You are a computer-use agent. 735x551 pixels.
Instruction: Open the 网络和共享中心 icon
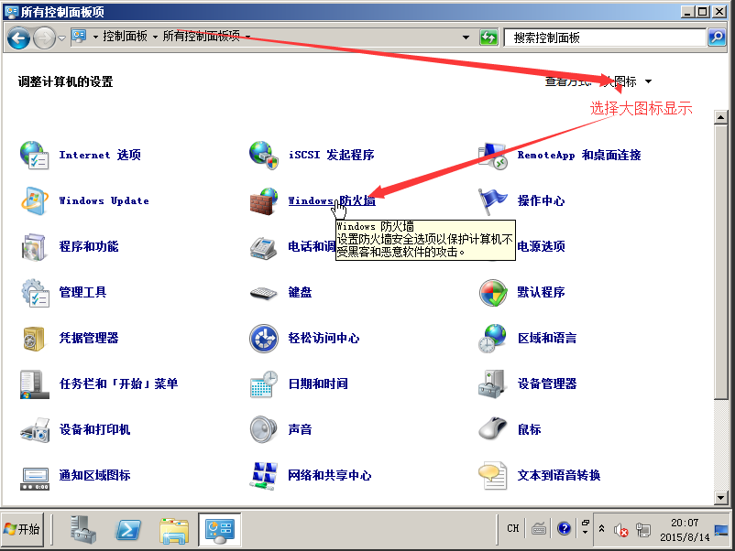[264, 476]
